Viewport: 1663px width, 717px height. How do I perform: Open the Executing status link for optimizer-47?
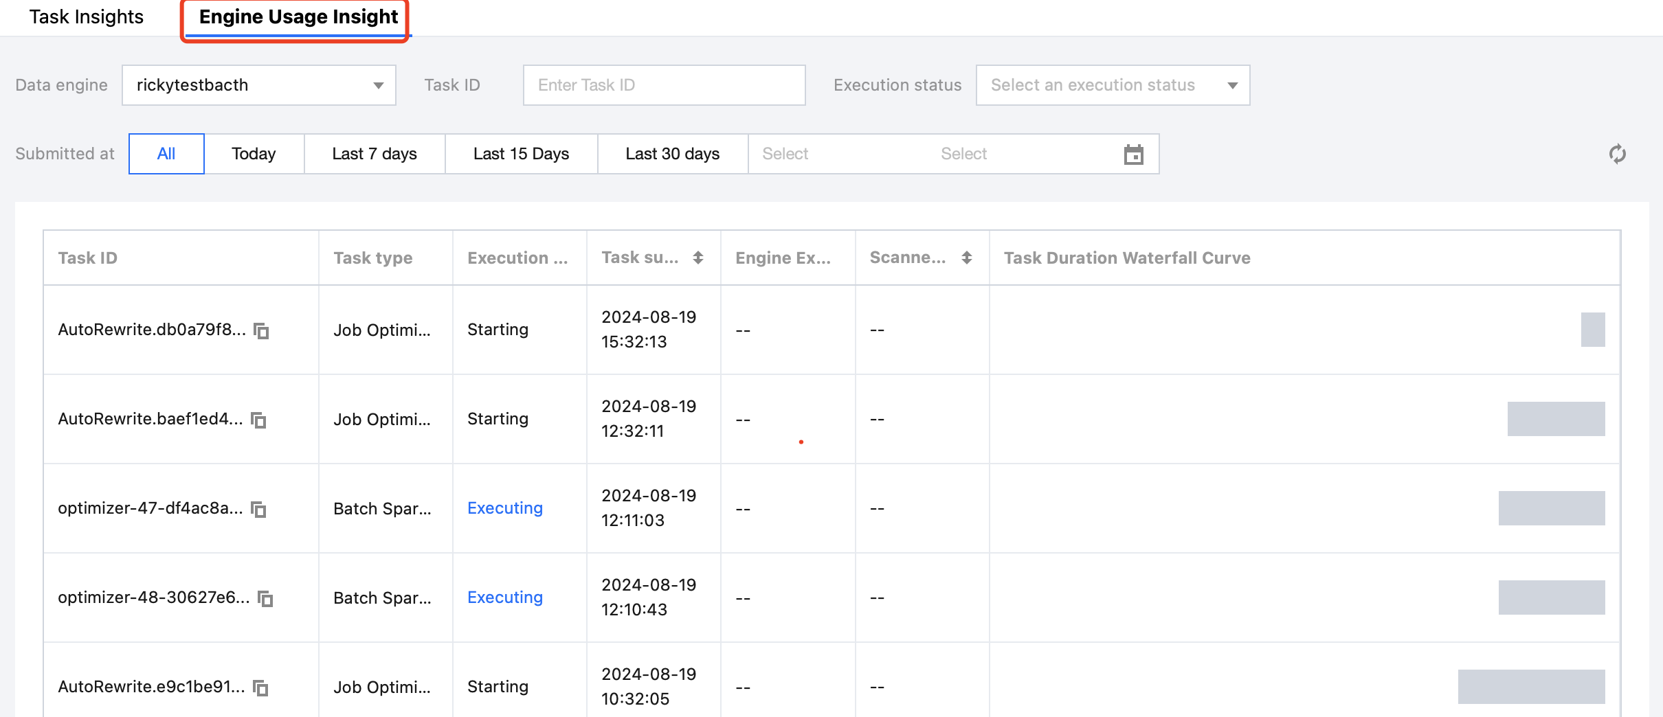(505, 508)
